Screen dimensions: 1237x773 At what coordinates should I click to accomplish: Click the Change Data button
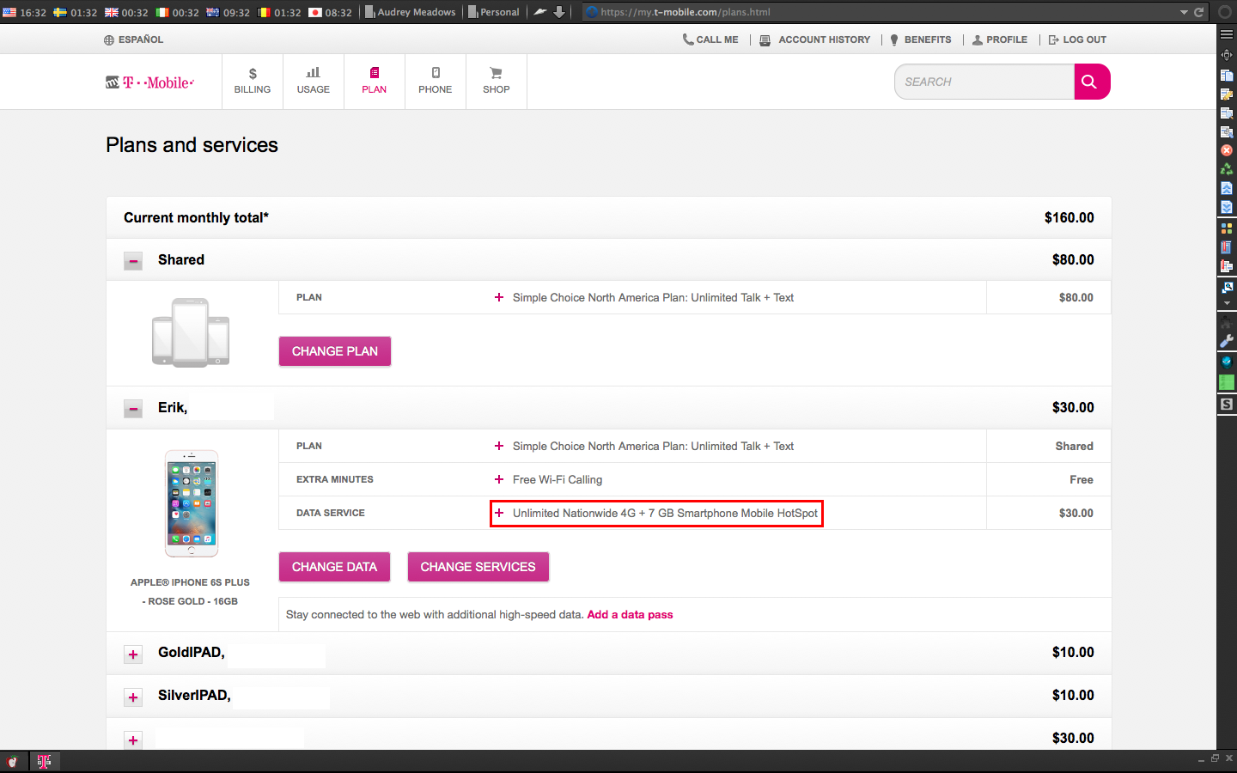(334, 567)
